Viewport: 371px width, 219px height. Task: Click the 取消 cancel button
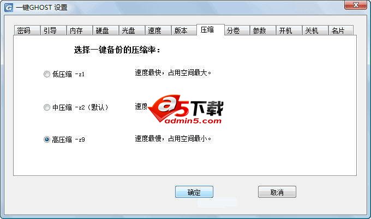click(x=277, y=192)
